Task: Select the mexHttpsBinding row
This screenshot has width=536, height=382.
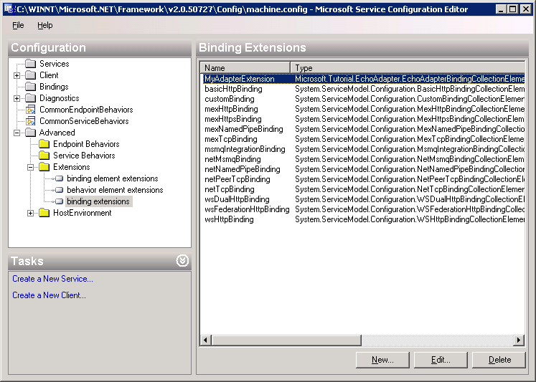Action: [x=362, y=119]
